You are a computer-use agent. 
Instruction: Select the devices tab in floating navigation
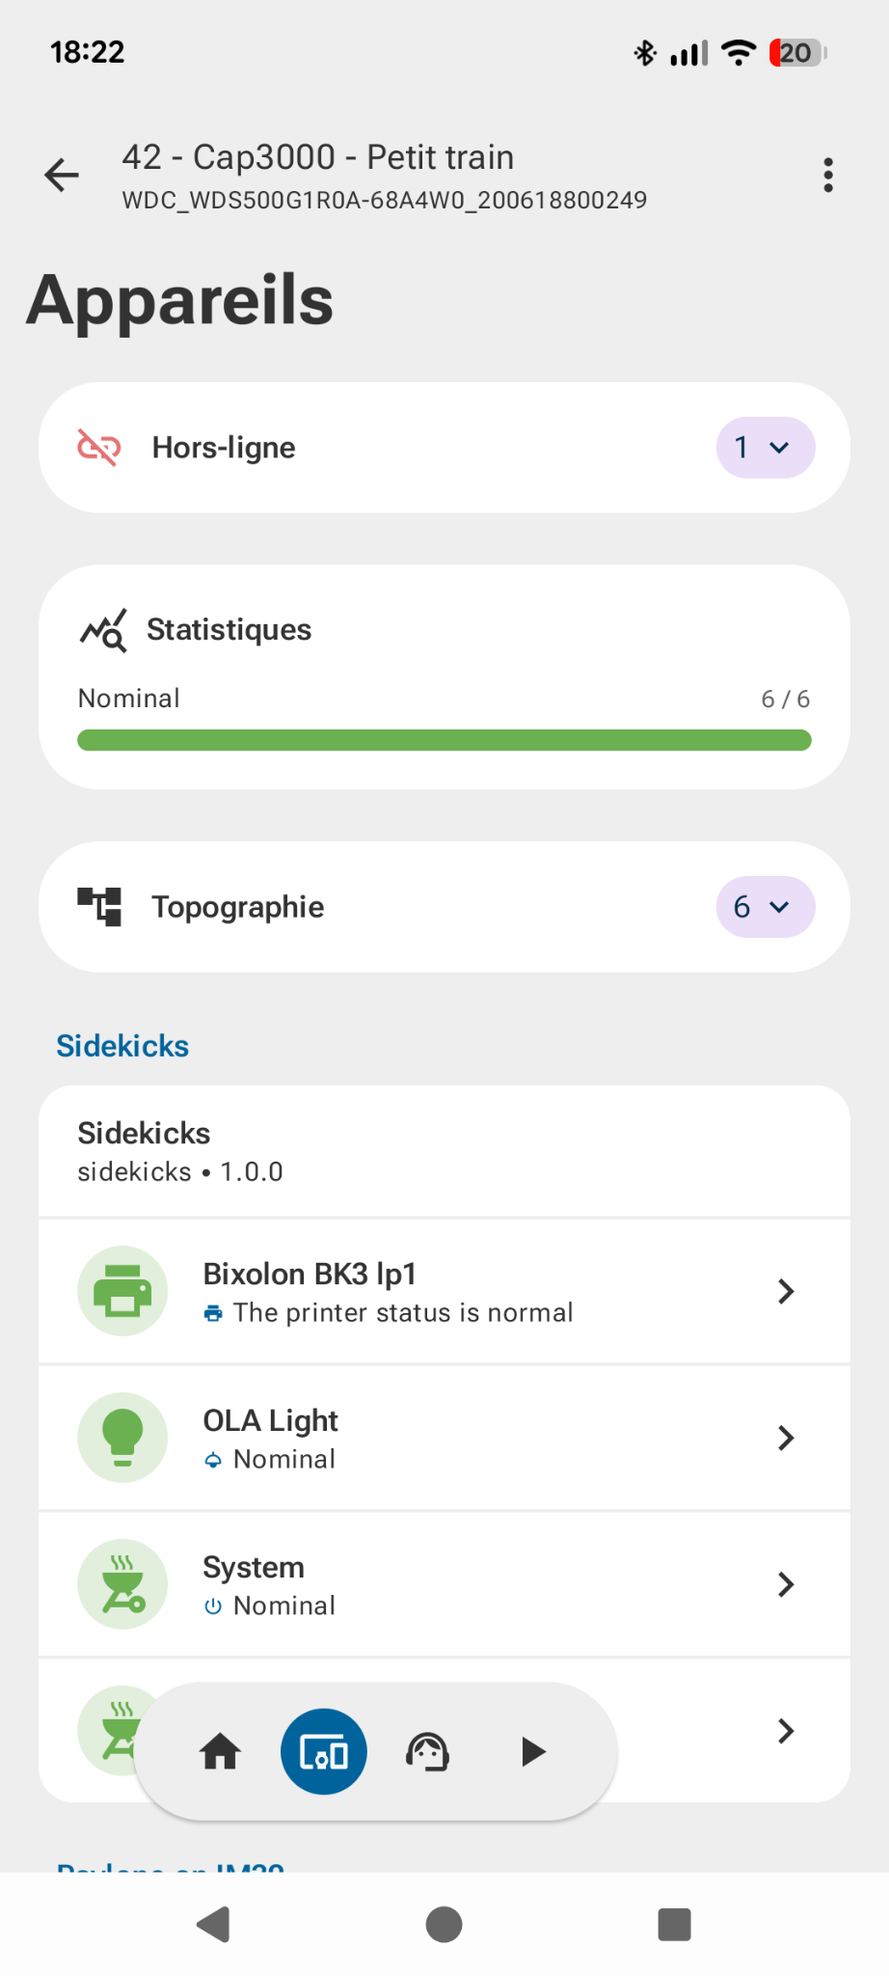324,1751
